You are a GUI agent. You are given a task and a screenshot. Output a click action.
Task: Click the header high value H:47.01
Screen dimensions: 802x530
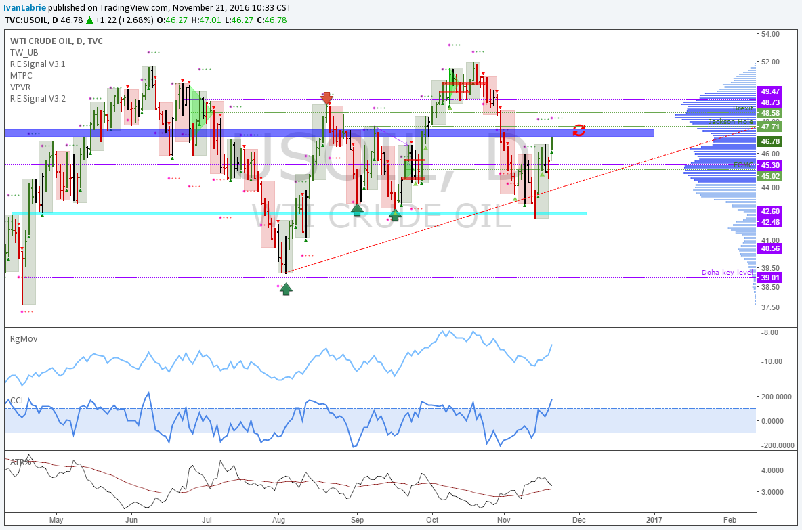[206, 20]
